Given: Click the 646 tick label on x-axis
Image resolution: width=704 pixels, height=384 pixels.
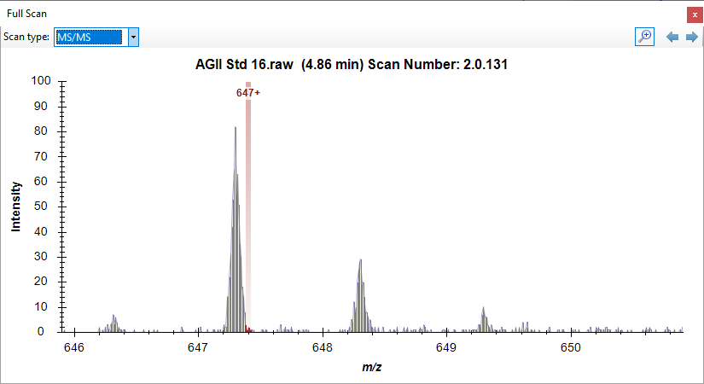Looking at the screenshot, I should 74,347.
